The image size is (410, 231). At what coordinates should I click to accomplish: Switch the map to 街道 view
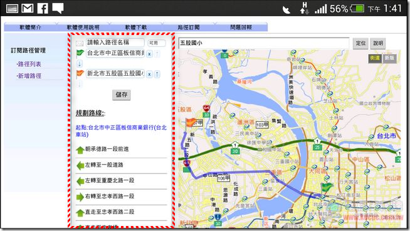(x=375, y=58)
